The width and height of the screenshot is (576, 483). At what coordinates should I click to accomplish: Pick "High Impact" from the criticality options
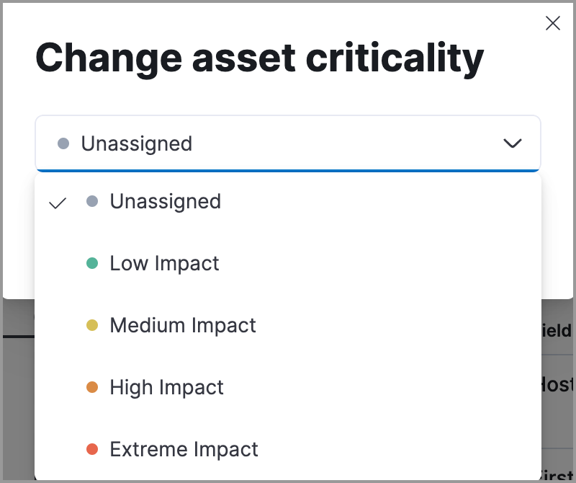(166, 388)
